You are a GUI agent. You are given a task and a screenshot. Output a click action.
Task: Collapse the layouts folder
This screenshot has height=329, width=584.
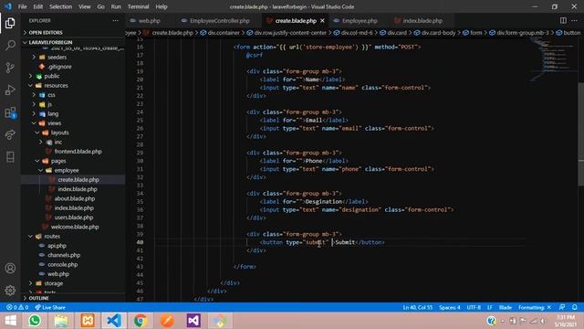(59, 133)
